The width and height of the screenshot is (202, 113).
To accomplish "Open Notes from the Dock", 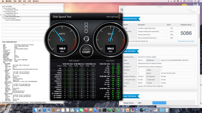I will click(x=63, y=110).
